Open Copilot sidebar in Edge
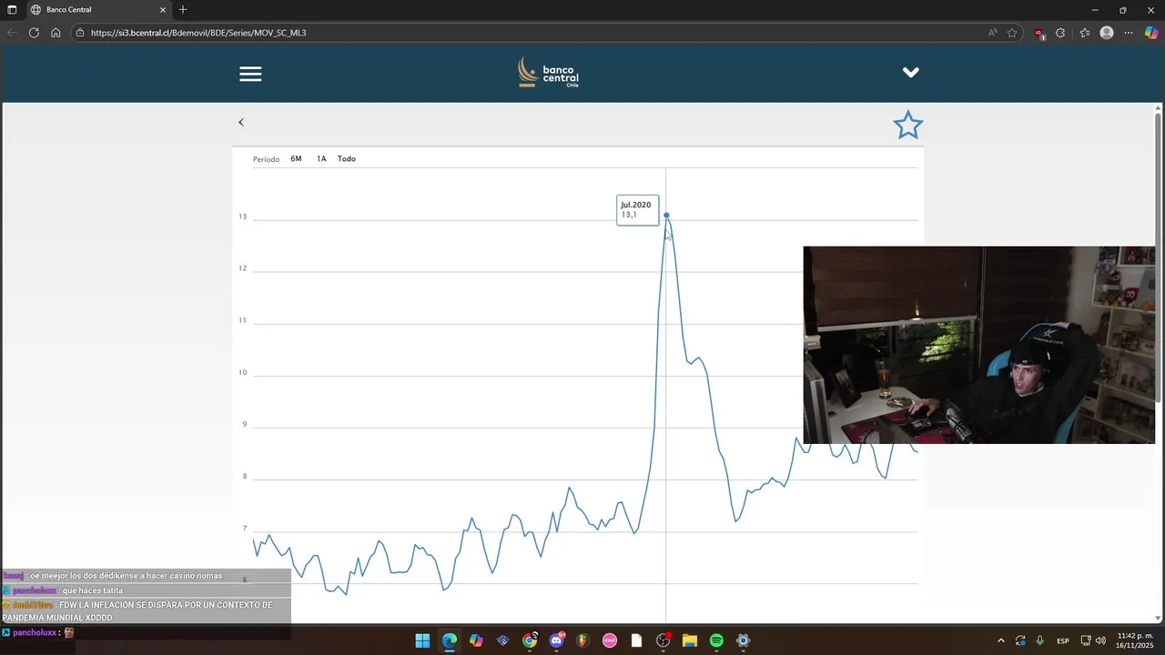 coord(1151,33)
